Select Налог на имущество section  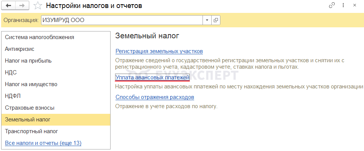[56, 85]
